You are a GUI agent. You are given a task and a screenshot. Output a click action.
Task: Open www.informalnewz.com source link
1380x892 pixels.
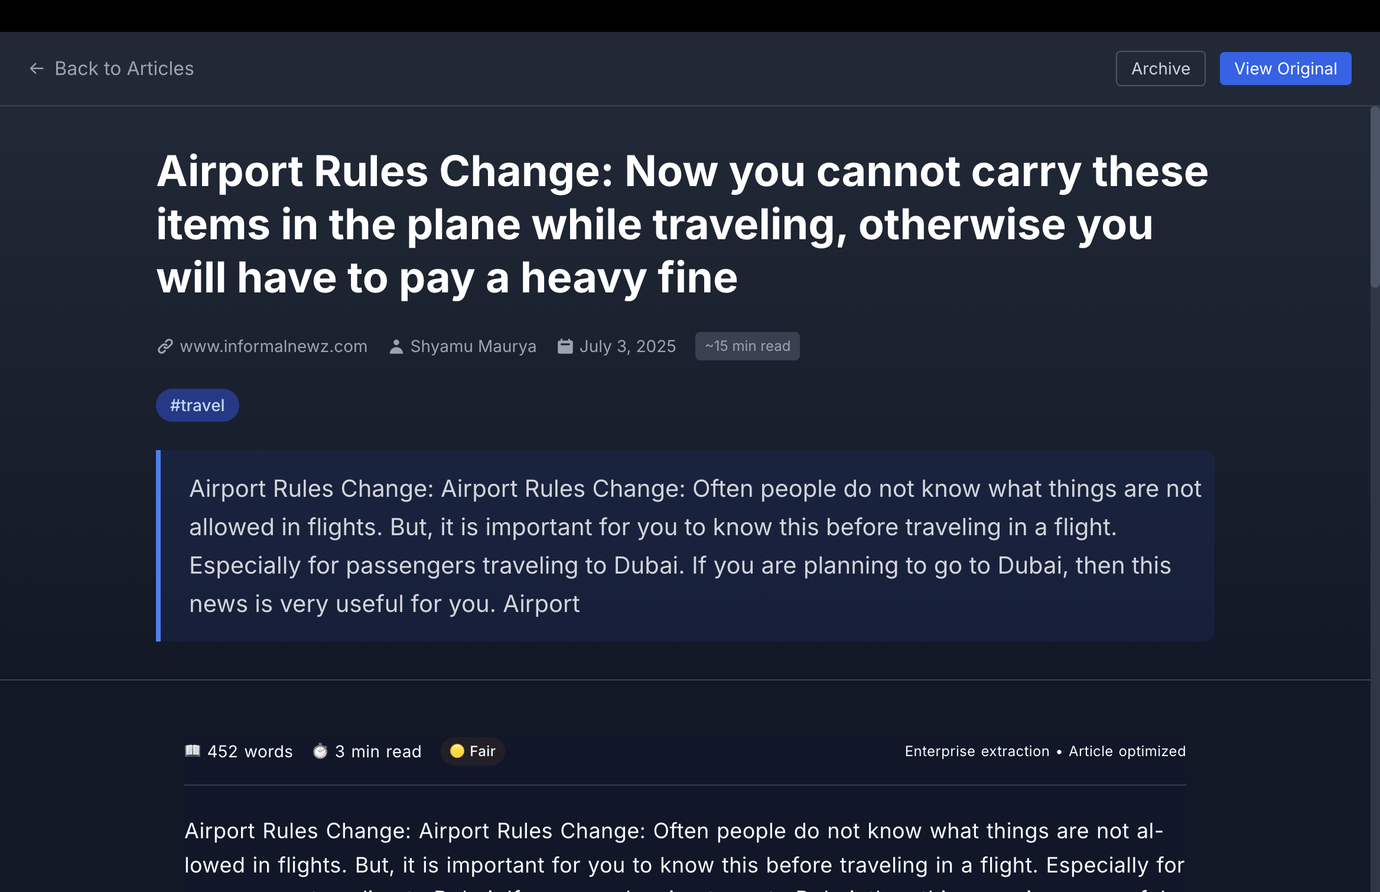[x=274, y=346]
